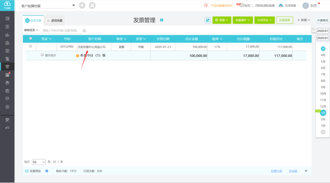Viewport: 330px width, 183px height.
Task: Open 在线客服 online support
Action: (x=287, y=5)
